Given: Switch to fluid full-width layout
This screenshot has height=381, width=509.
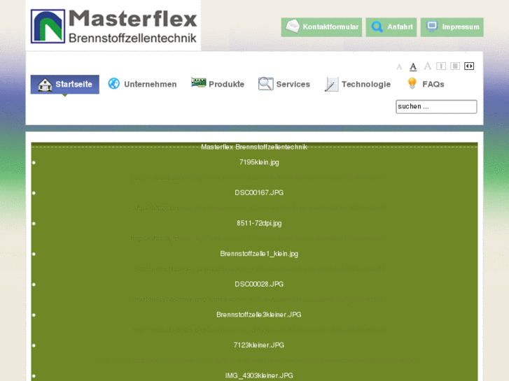Looking at the screenshot, I should [x=469, y=66].
